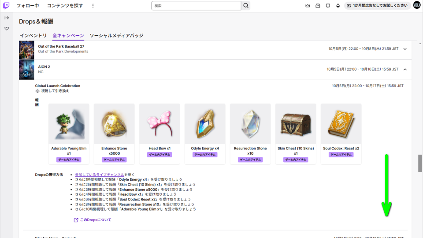The height and width of the screenshot is (238, 423).
Task: Open the notifications inbox icon
Action: pos(318,6)
